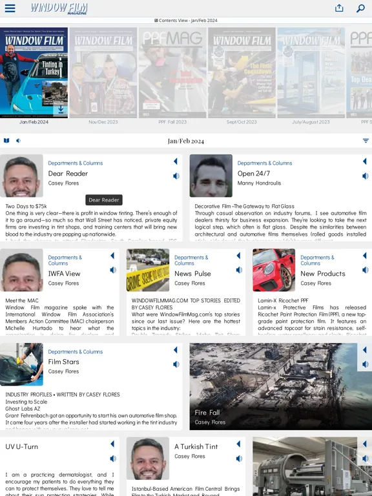The width and height of the screenshot is (372, 496).
Task: Switch to page view book icon
Action: pyautogui.click(x=6, y=140)
